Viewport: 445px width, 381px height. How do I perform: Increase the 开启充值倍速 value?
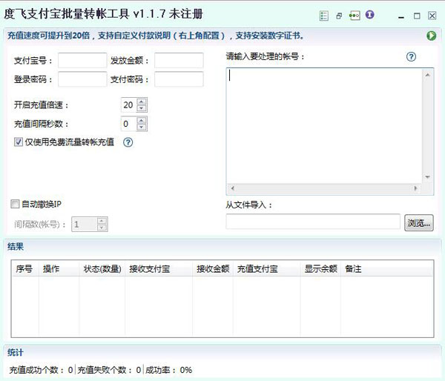click(142, 102)
